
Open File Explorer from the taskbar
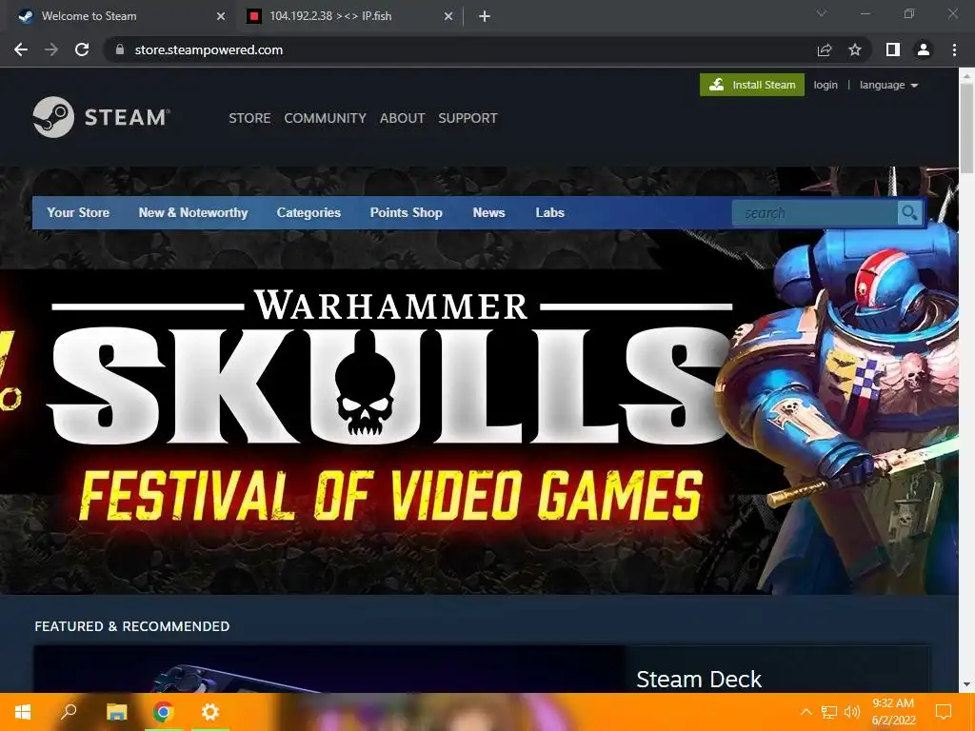pos(116,712)
